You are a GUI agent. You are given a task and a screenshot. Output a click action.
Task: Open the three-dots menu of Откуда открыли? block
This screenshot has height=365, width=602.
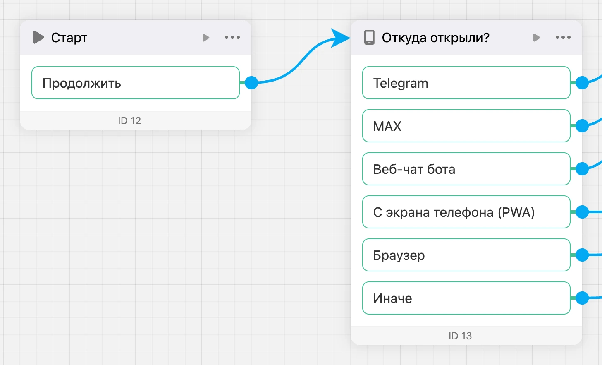coord(563,37)
